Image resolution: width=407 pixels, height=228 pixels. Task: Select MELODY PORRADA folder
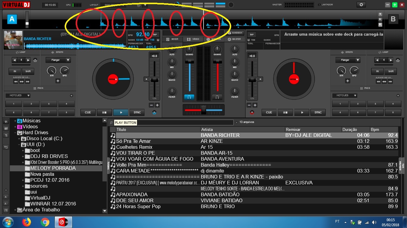coord(53,168)
